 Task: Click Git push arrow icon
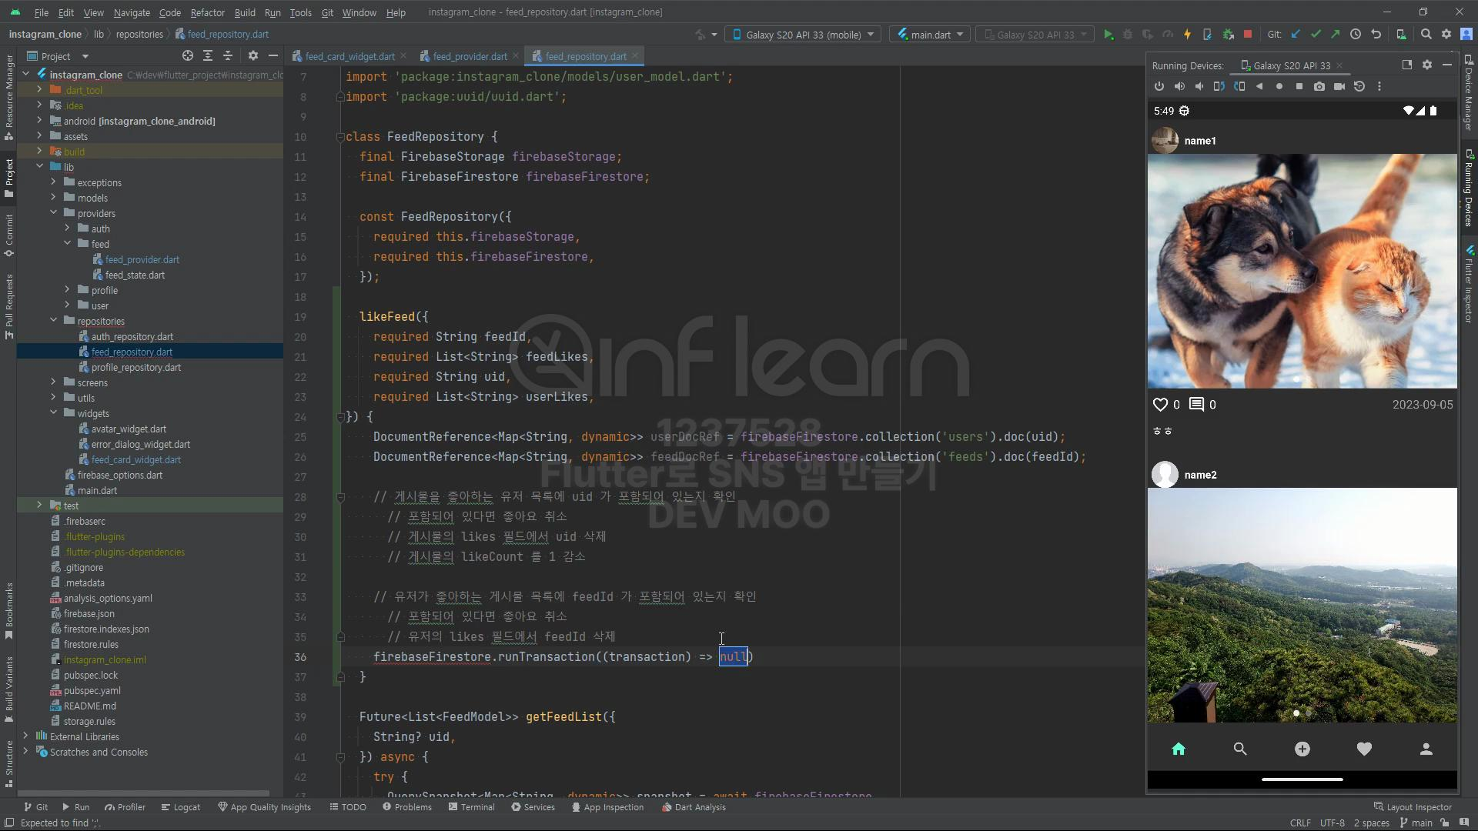coord(1336,35)
